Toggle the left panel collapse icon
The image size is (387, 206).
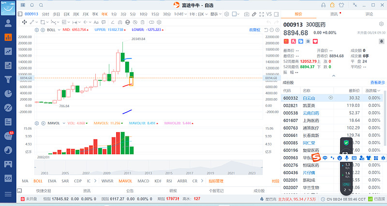click(20, 14)
